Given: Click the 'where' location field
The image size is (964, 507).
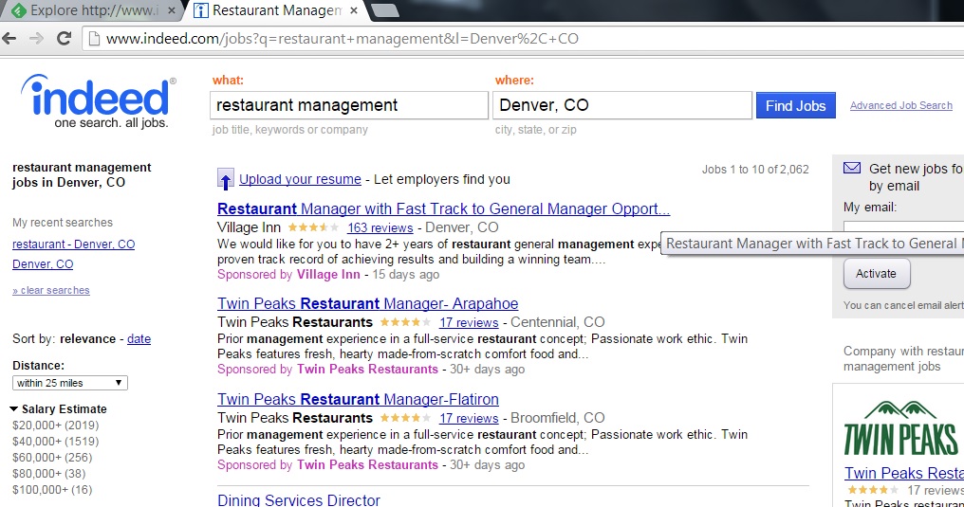Looking at the screenshot, I should coord(622,105).
